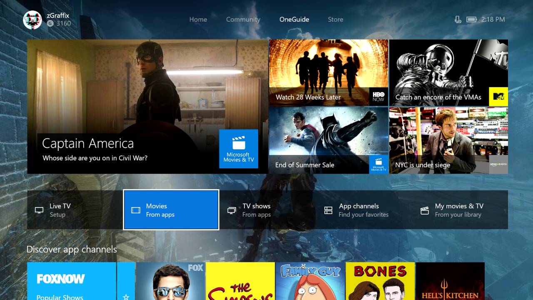Select Movies From apps
The image size is (533, 300).
171,210
